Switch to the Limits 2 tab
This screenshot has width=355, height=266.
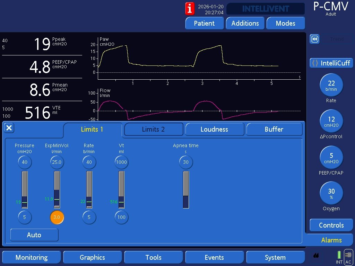coord(153,129)
